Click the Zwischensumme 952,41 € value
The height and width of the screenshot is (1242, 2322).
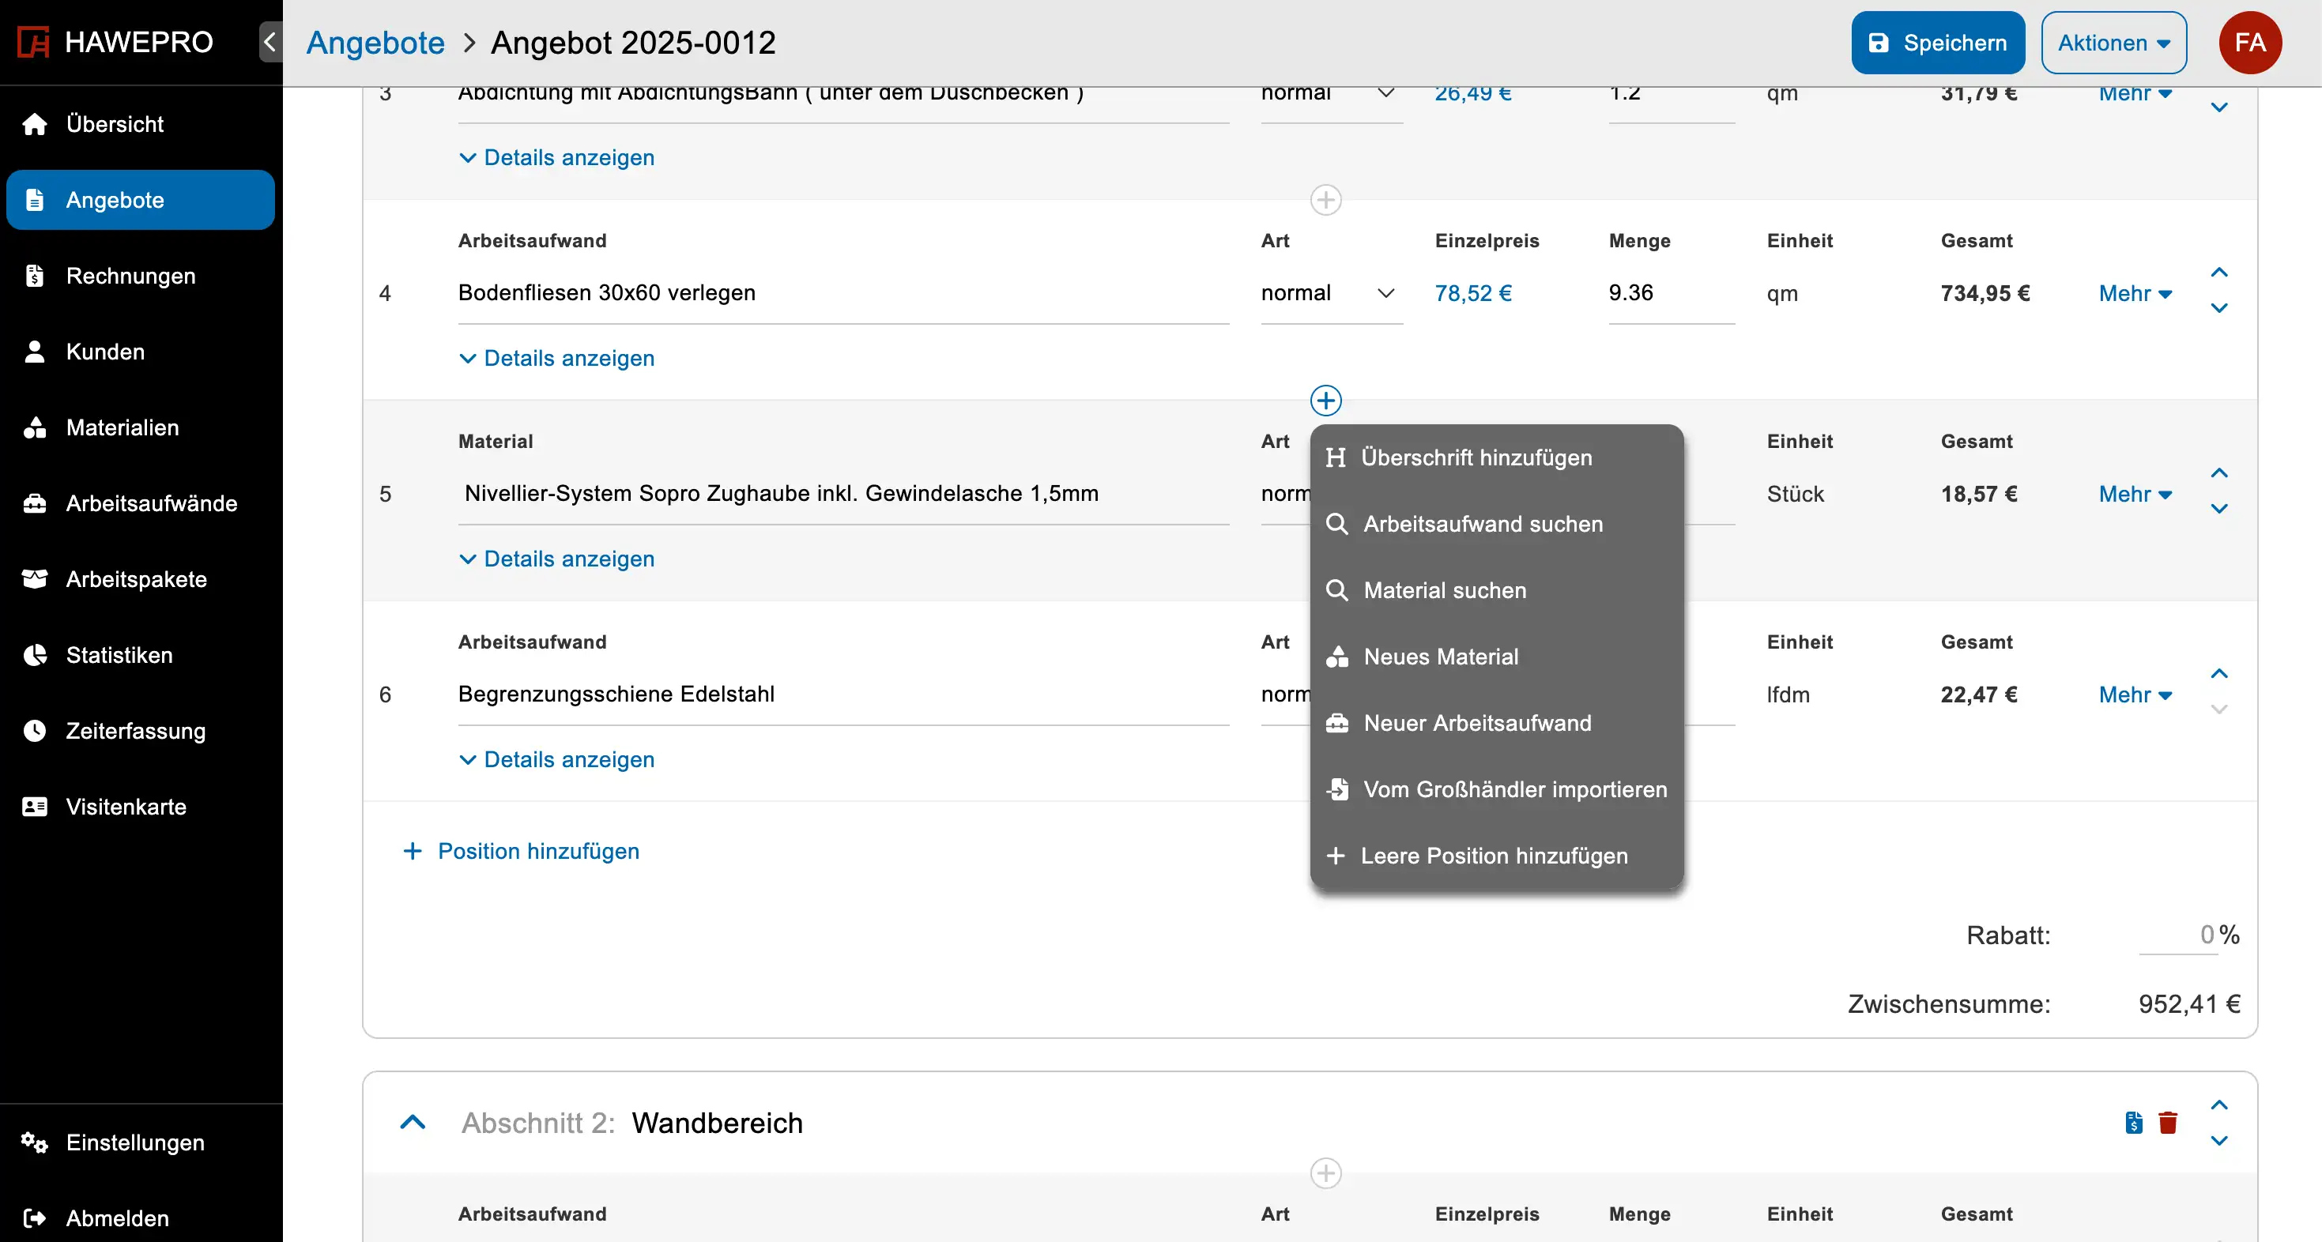[x=2188, y=1004]
